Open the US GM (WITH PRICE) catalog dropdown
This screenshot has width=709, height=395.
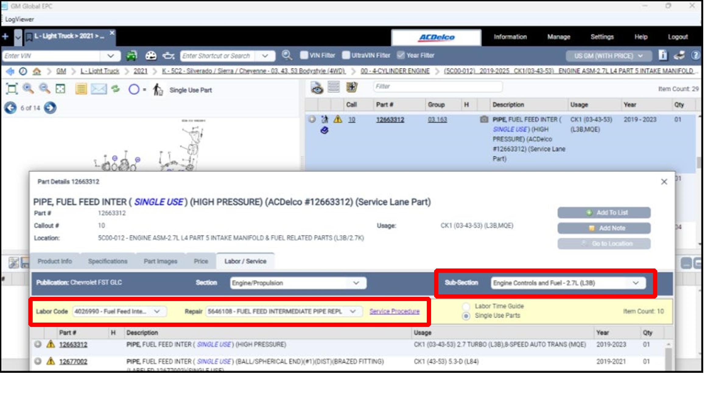[608, 56]
